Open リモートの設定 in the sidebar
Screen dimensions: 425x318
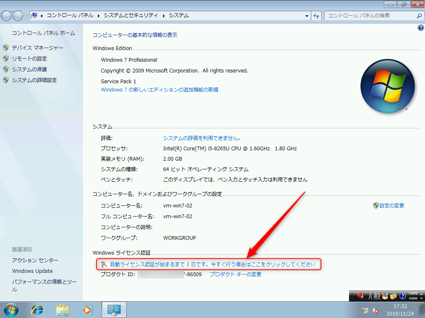(29, 59)
